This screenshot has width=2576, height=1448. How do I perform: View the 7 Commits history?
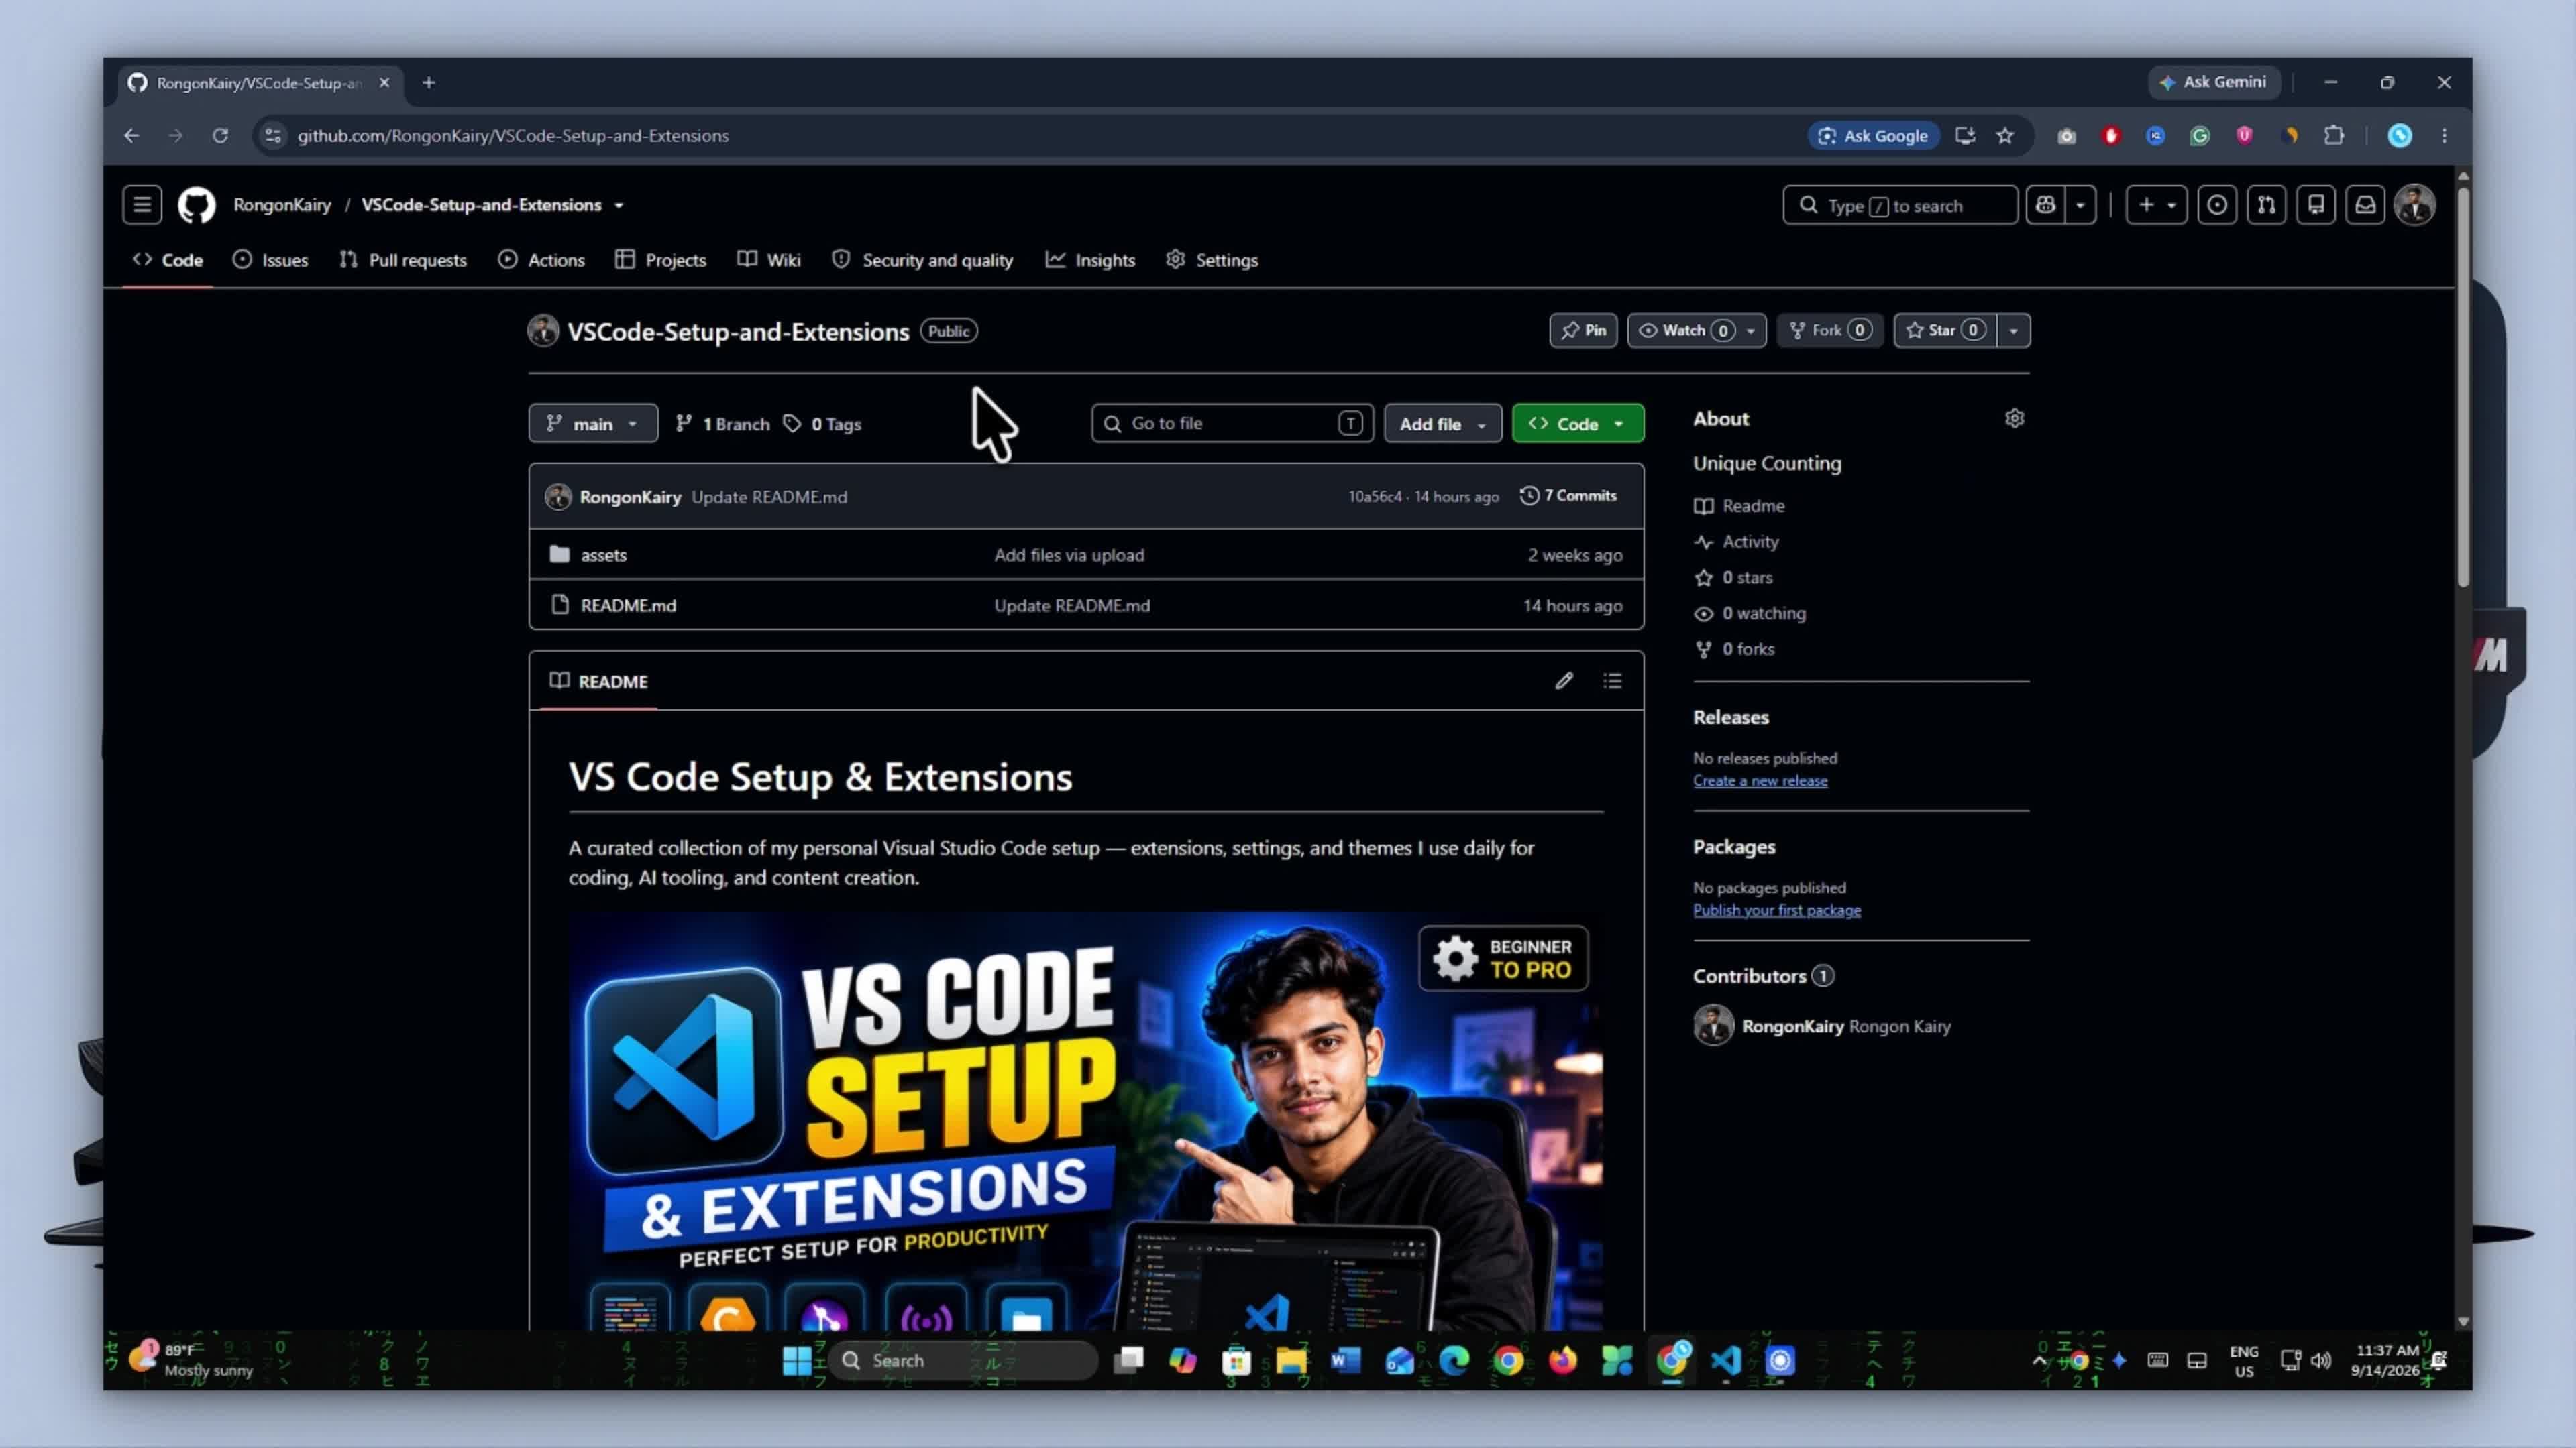(x=1568, y=495)
